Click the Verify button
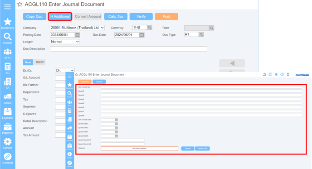Screen dimensions: 312x169 click(141, 16)
